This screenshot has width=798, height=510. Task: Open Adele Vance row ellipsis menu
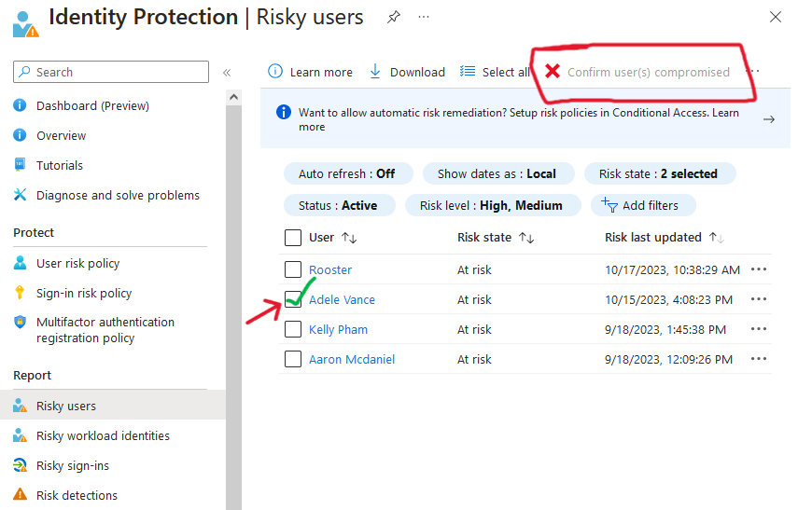(x=758, y=299)
